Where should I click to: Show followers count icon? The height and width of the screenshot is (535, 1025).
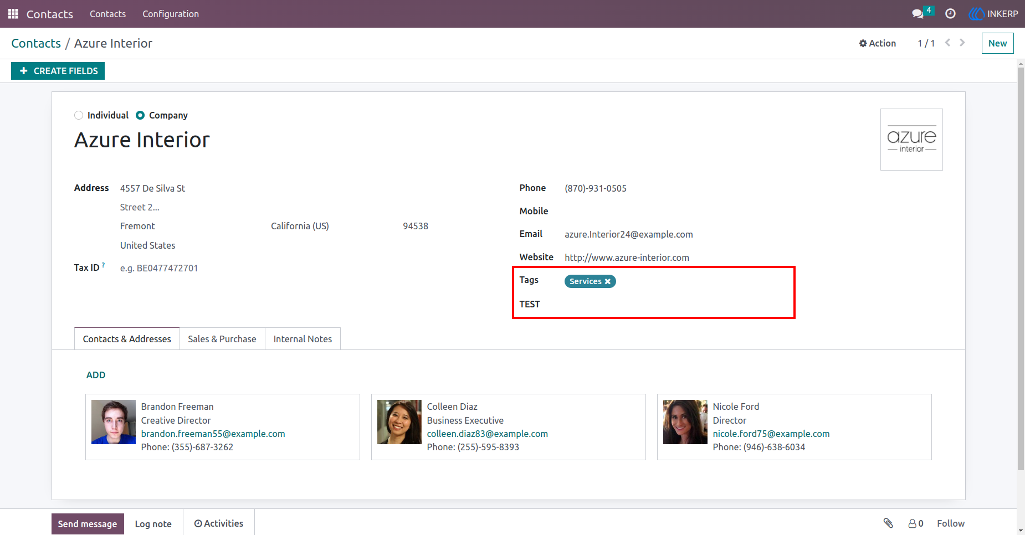pos(915,523)
